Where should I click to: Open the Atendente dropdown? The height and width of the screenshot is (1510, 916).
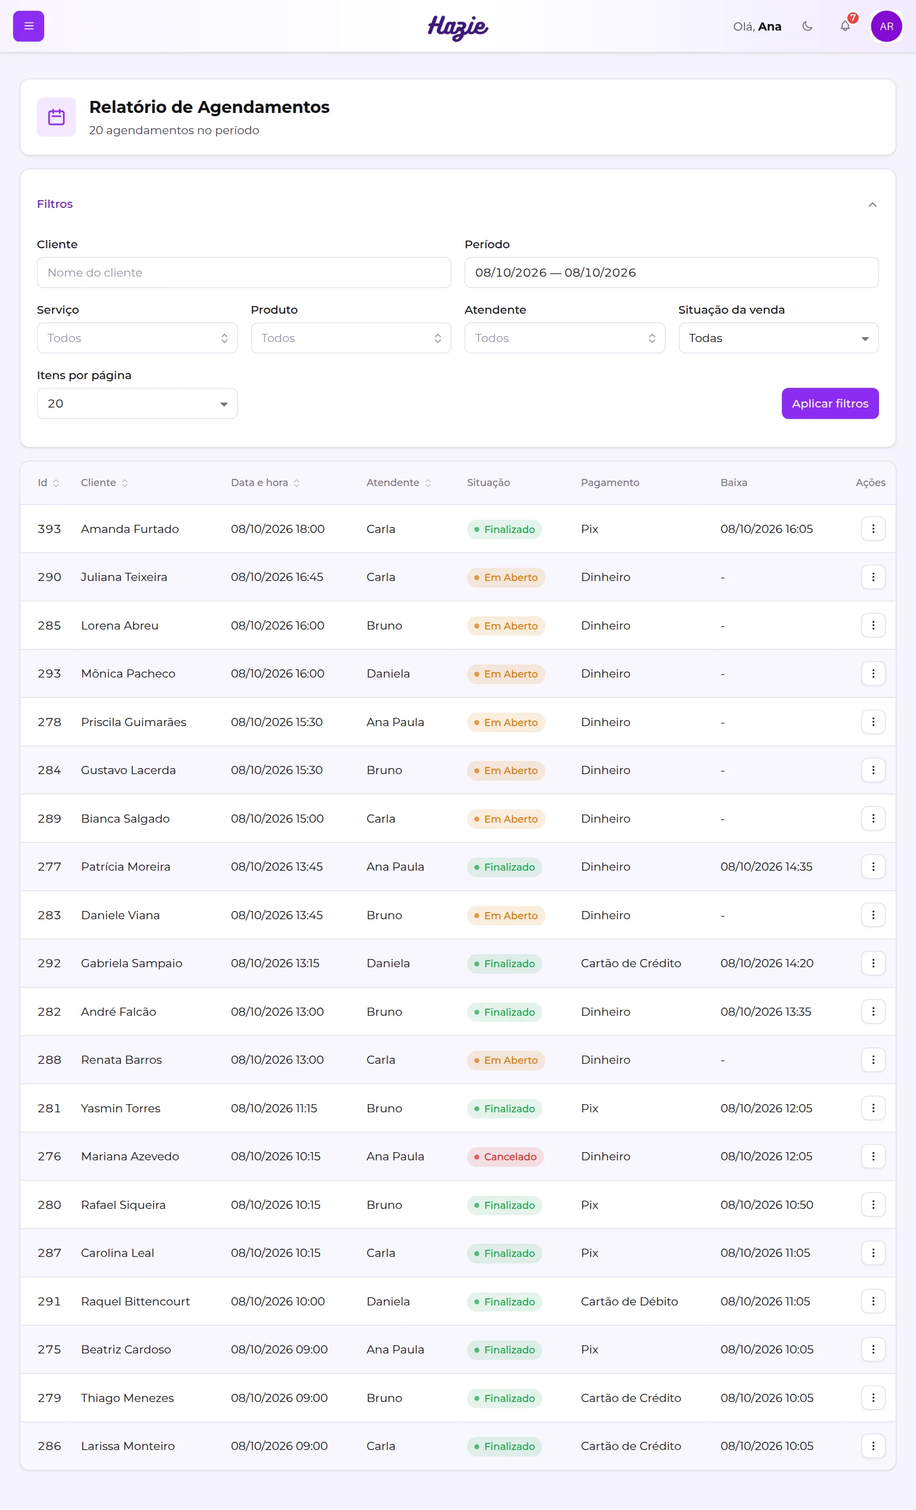(565, 338)
